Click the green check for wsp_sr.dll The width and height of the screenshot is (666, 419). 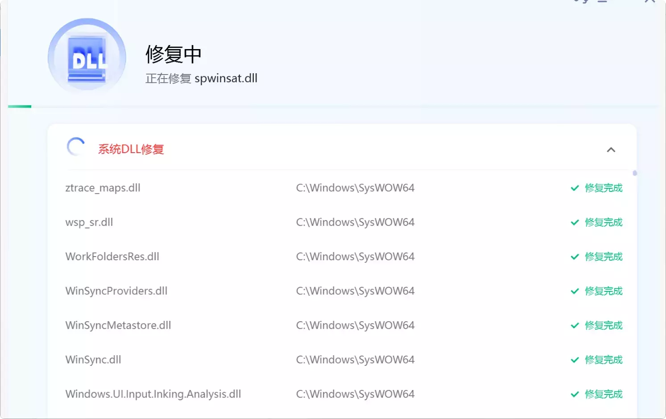pos(575,222)
